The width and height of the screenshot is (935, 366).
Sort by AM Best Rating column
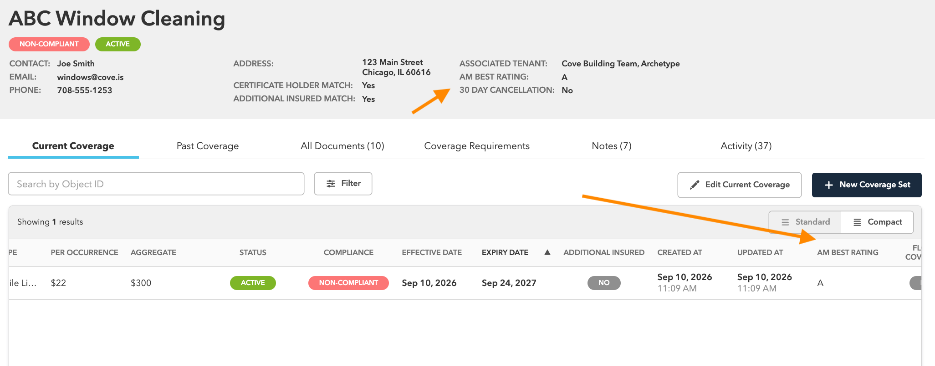point(848,252)
